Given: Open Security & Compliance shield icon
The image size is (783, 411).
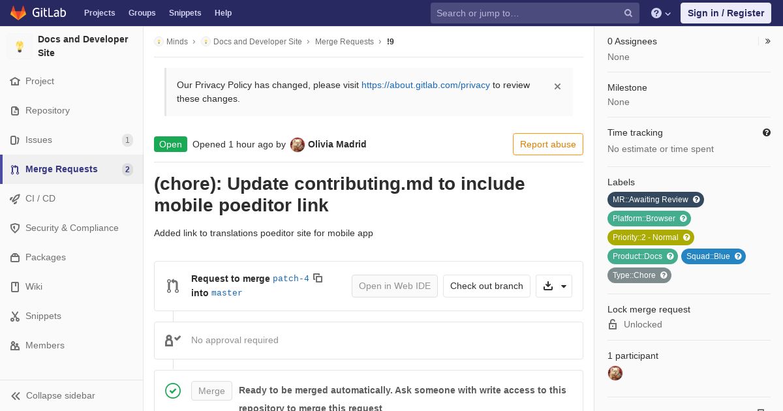Looking at the screenshot, I should tap(15, 228).
